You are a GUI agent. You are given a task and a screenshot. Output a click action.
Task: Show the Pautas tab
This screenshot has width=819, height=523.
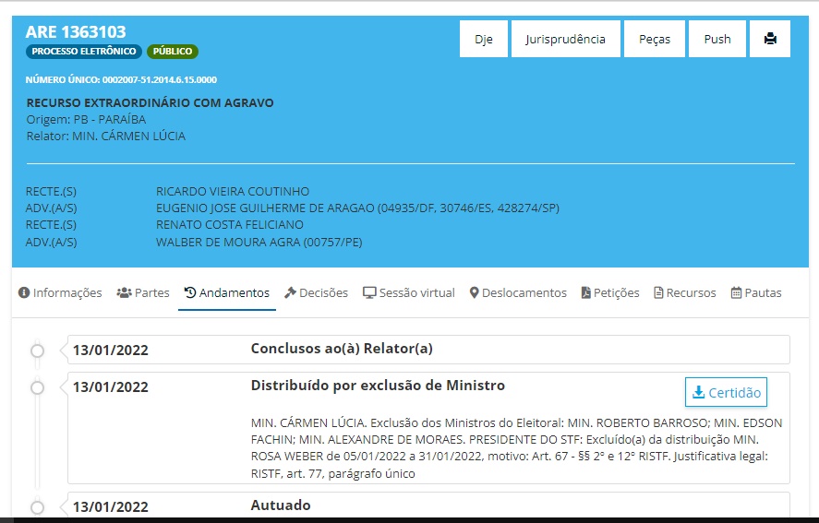756,292
